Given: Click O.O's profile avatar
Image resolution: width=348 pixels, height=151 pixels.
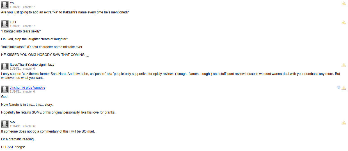Looking at the screenshot, I should [5, 24].
